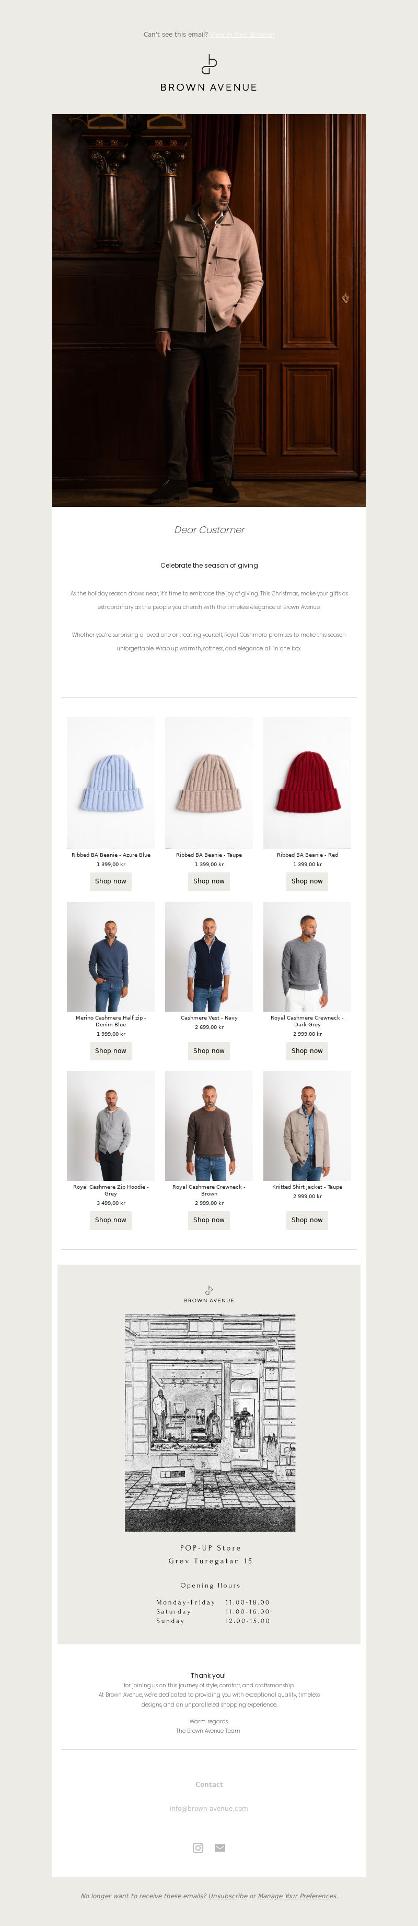The image size is (418, 1926).
Task: Click Shop now under Ribbed BA Beanie Azure Blue
Action: point(110,881)
